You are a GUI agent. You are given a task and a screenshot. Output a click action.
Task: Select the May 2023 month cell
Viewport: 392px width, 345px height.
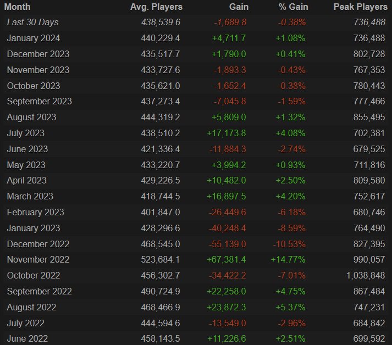click(x=26, y=165)
